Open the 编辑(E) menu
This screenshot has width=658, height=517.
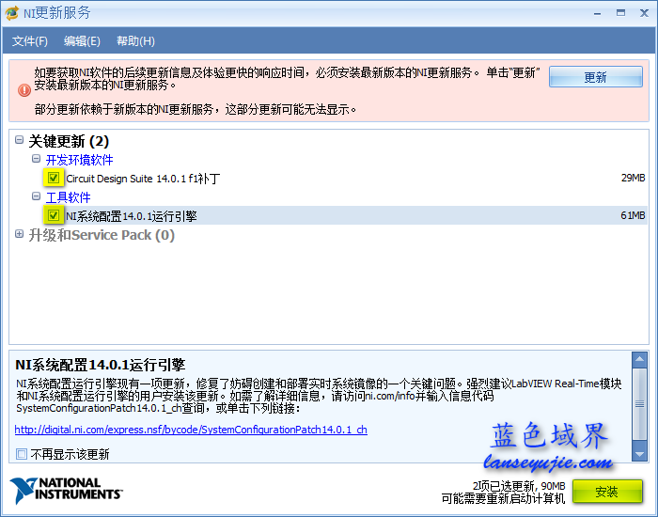(x=82, y=41)
